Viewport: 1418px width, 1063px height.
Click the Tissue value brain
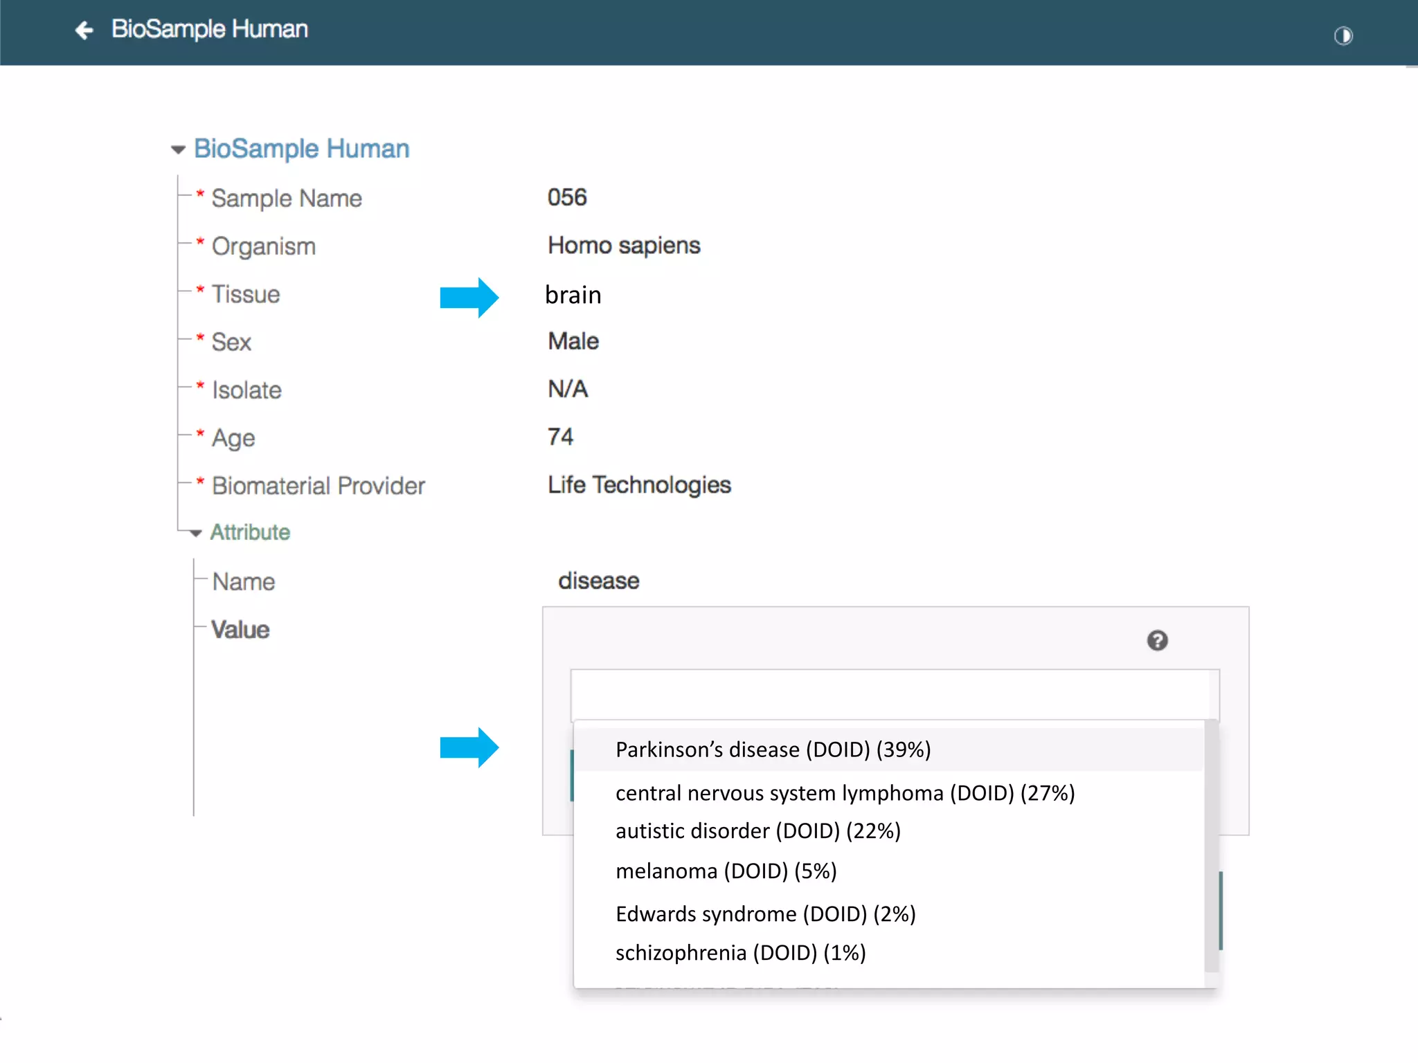[573, 296]
